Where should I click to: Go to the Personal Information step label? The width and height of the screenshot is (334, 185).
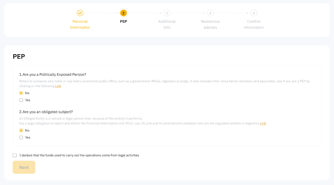[80, 24]
